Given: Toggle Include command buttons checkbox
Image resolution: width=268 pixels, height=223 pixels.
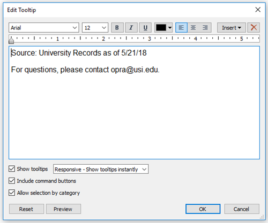Looking at the screenshot, I should (x=12, y=181).
